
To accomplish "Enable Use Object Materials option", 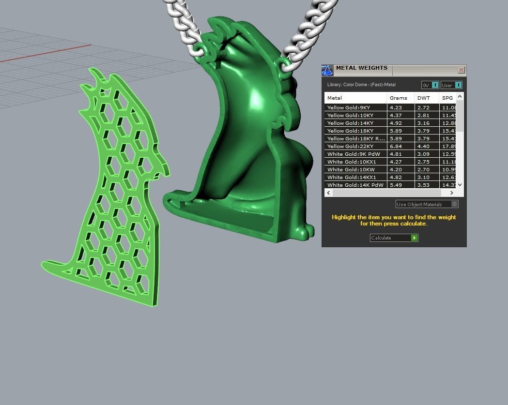I will click(427, 204).
